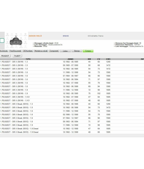
Task: Open article number 89648 link
Action: coord(66,36)
